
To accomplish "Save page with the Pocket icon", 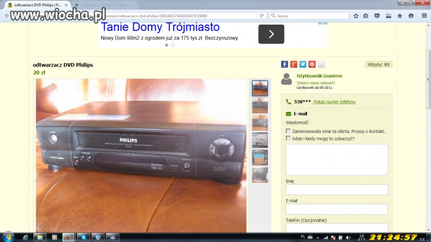I will click(377, 16).
